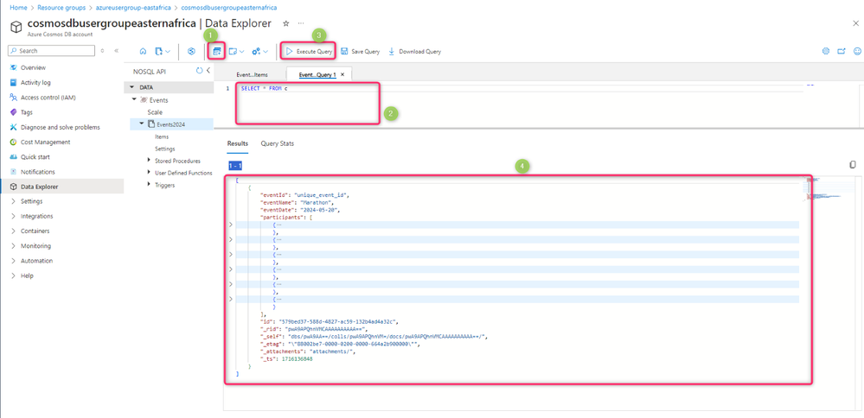Open the New Container dropdown
The image size is (864, 418).
[x=163, y=51]
